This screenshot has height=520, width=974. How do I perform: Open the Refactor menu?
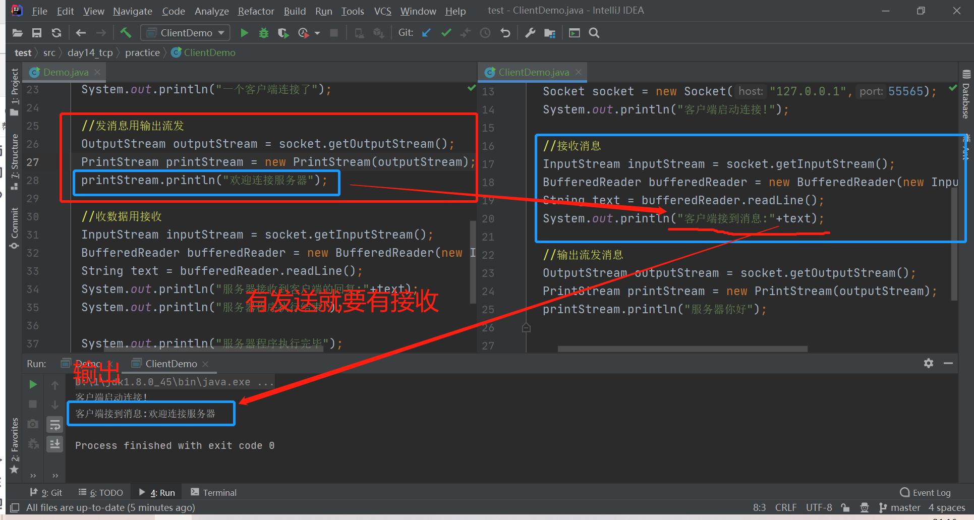pyautogui.click(x=256, y=11)
